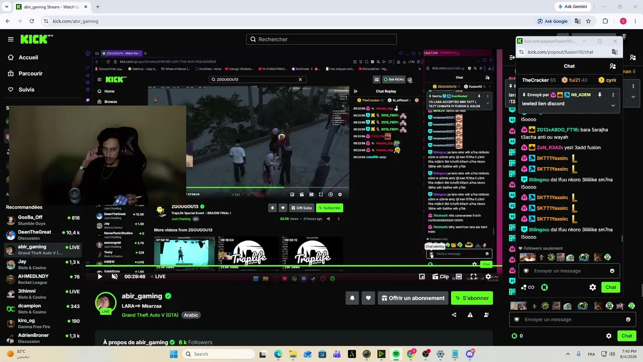
Task: Open browser extensions puzzle icon
Action: [605, 21]
